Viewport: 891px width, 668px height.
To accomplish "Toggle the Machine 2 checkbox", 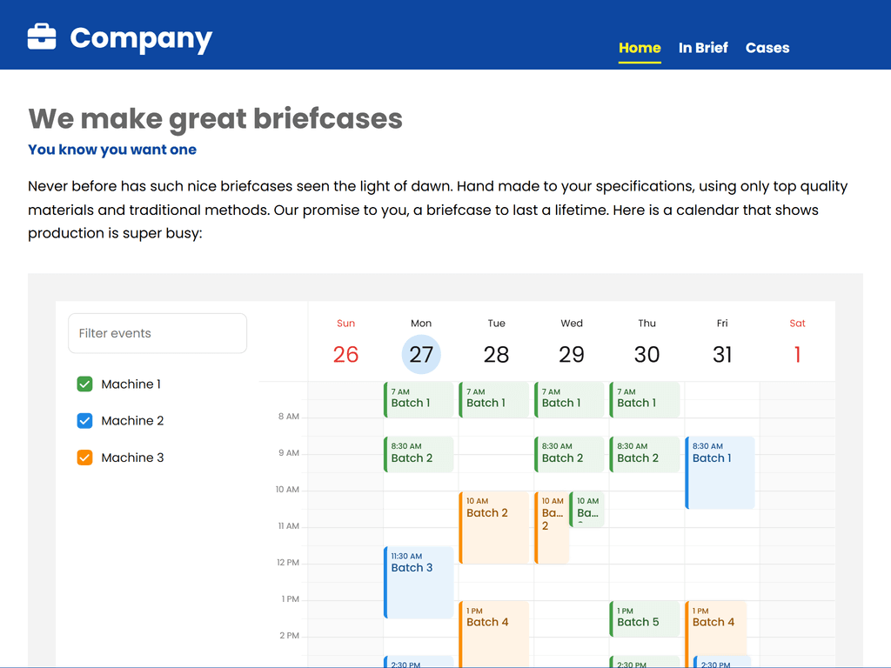I will coord(84,421).
